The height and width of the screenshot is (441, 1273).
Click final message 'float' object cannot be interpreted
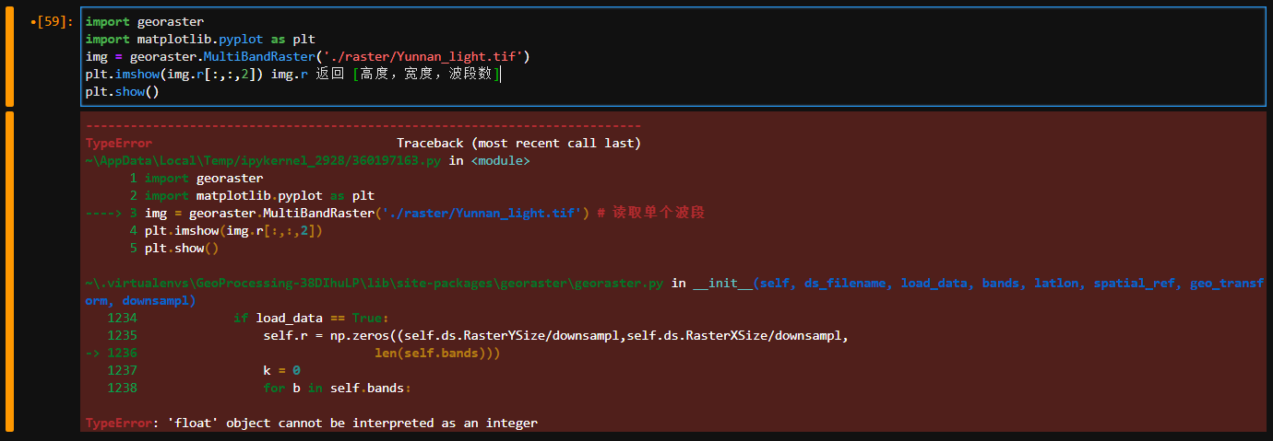pyautogui.click(x=352, y=424)
